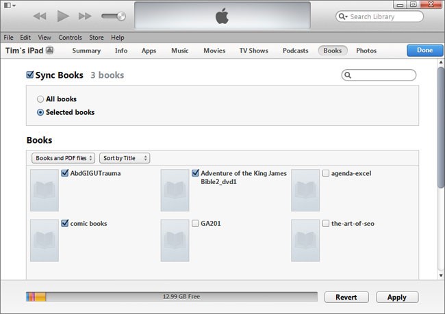Select the Selected books radio button
This screenshot has width=445, height=314.
(40, 112)
